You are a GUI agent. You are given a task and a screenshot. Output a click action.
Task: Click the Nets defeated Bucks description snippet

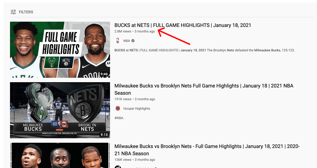tap(204, 50)
